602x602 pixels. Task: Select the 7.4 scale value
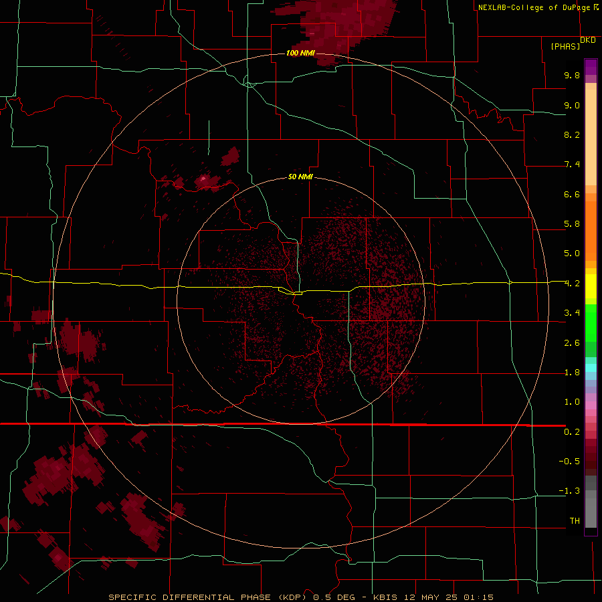572,165
